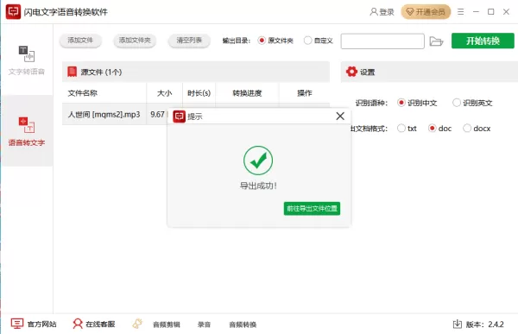Click the 提示 dialog logo icon
The image size is (518, 334).
coord(179,117)
